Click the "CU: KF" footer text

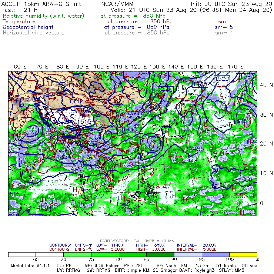click(64, 266)
